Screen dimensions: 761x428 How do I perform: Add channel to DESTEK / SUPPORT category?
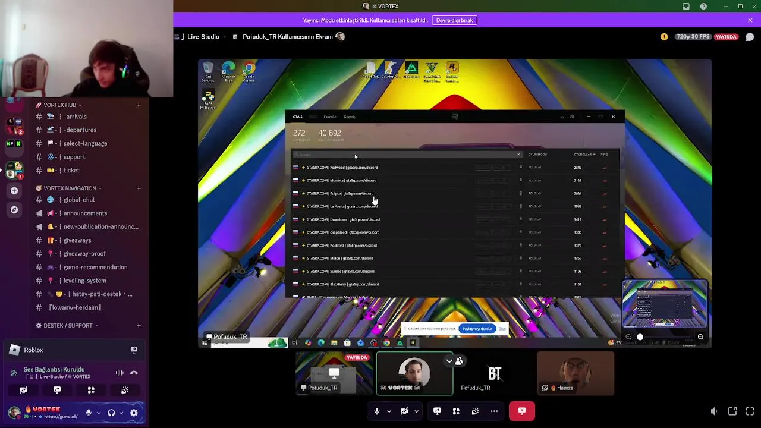(x=139, y=326)
